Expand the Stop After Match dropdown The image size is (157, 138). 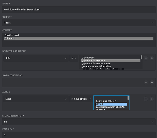[79, 122]
